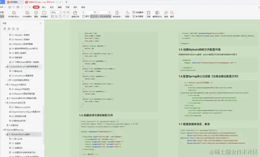Click the zoom out magnifier icon
The image size is (260, 157).
pos(64,12)
